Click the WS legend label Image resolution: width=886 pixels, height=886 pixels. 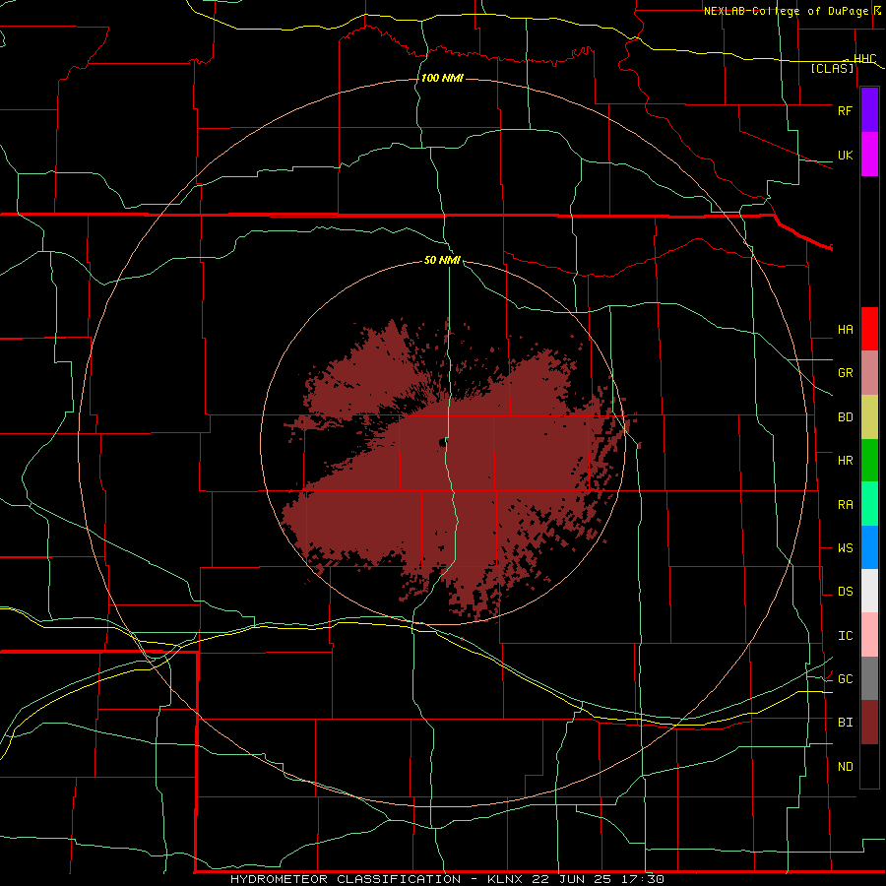click(x=845, y=548)
